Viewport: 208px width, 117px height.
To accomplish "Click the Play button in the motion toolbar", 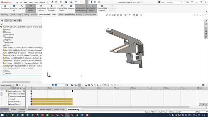I will tap(23, 85).
